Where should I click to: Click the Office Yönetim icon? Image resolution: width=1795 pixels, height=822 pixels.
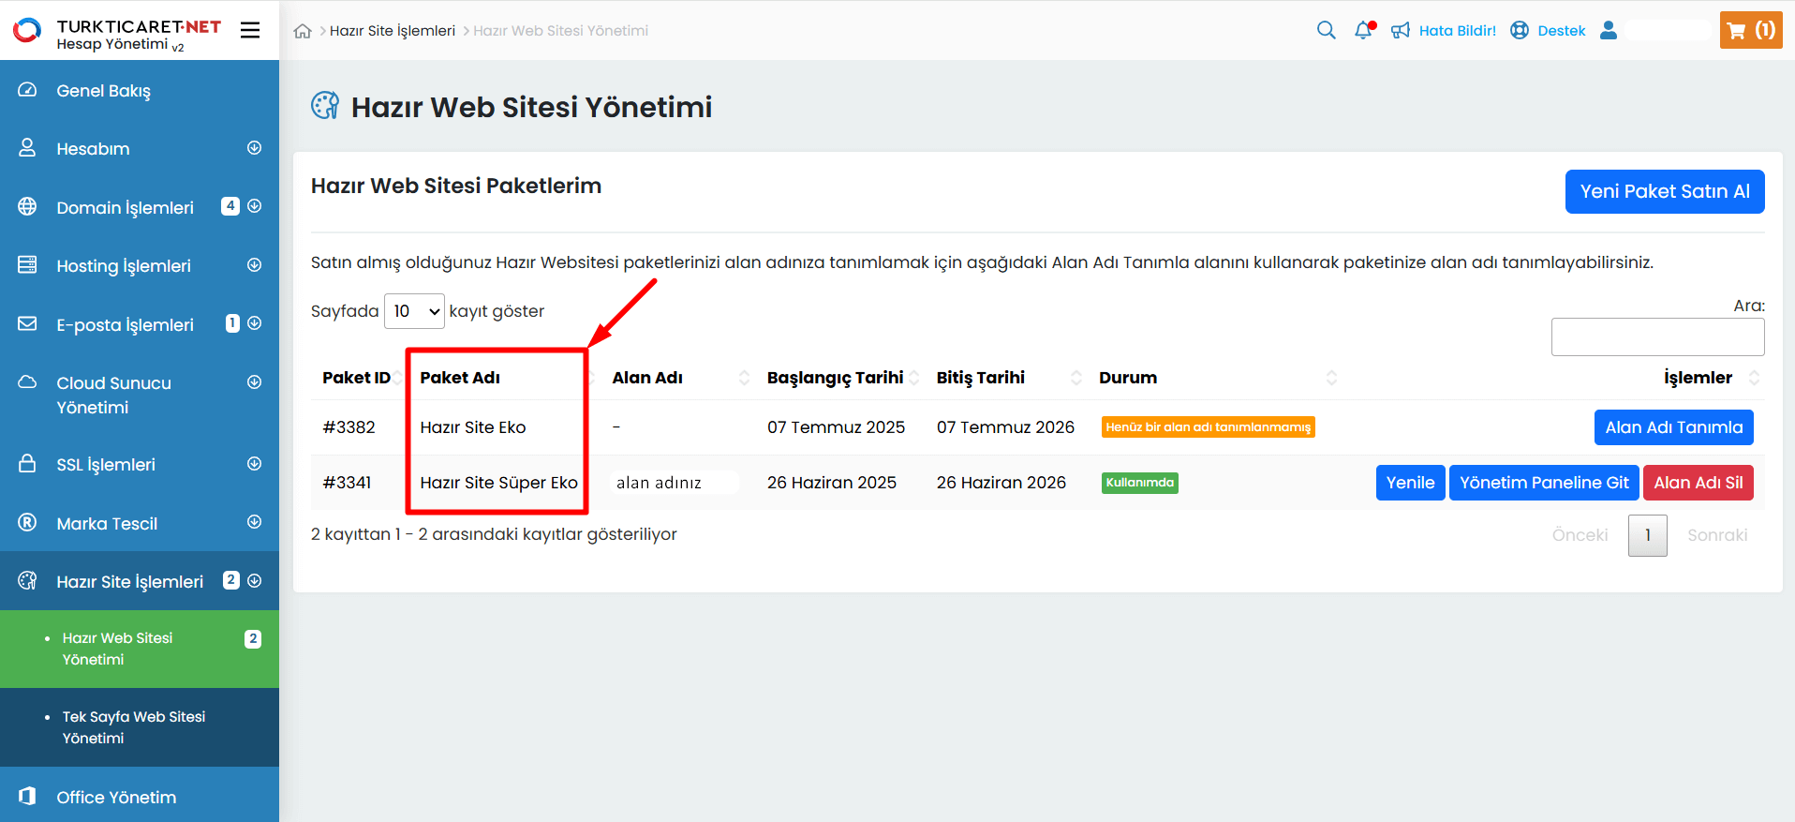click(x=27, y=797)
